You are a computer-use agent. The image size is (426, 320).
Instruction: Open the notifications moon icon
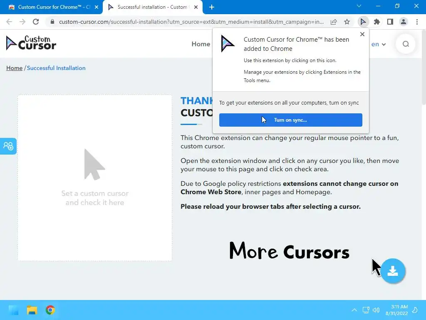click(x=415, y=310)
